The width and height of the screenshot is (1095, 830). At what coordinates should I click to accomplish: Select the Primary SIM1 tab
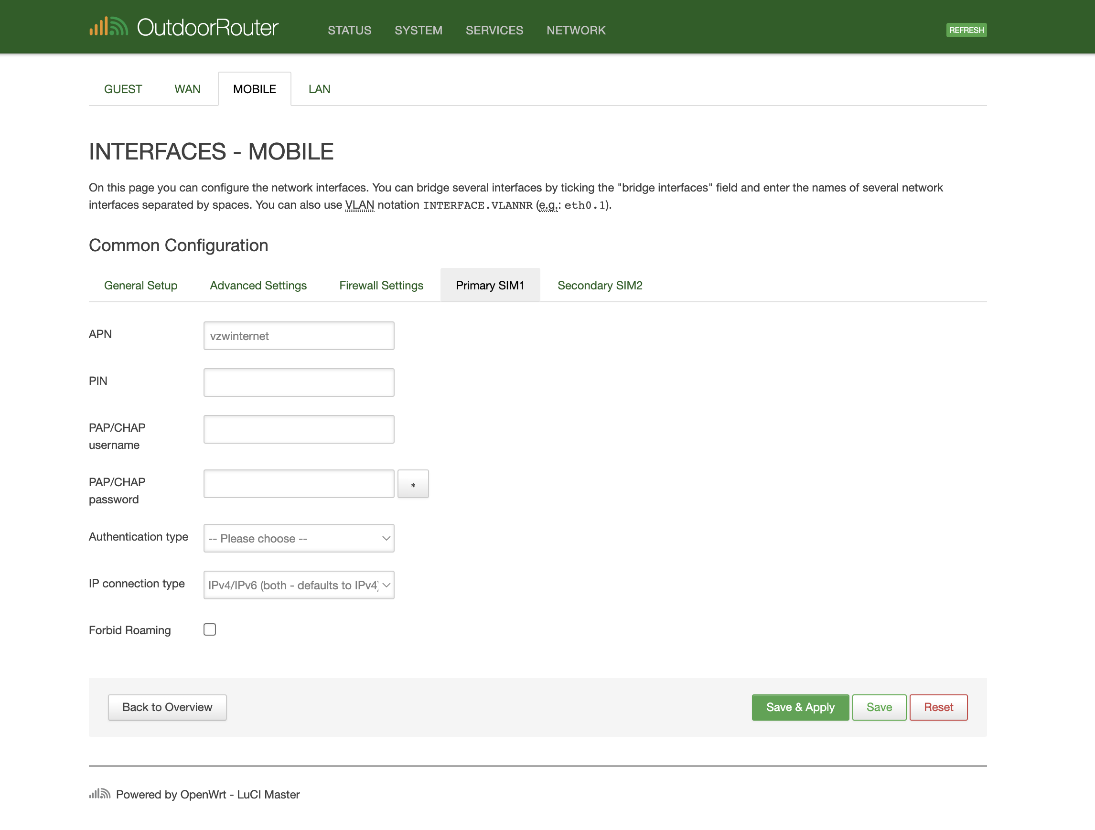click(490, 285)
